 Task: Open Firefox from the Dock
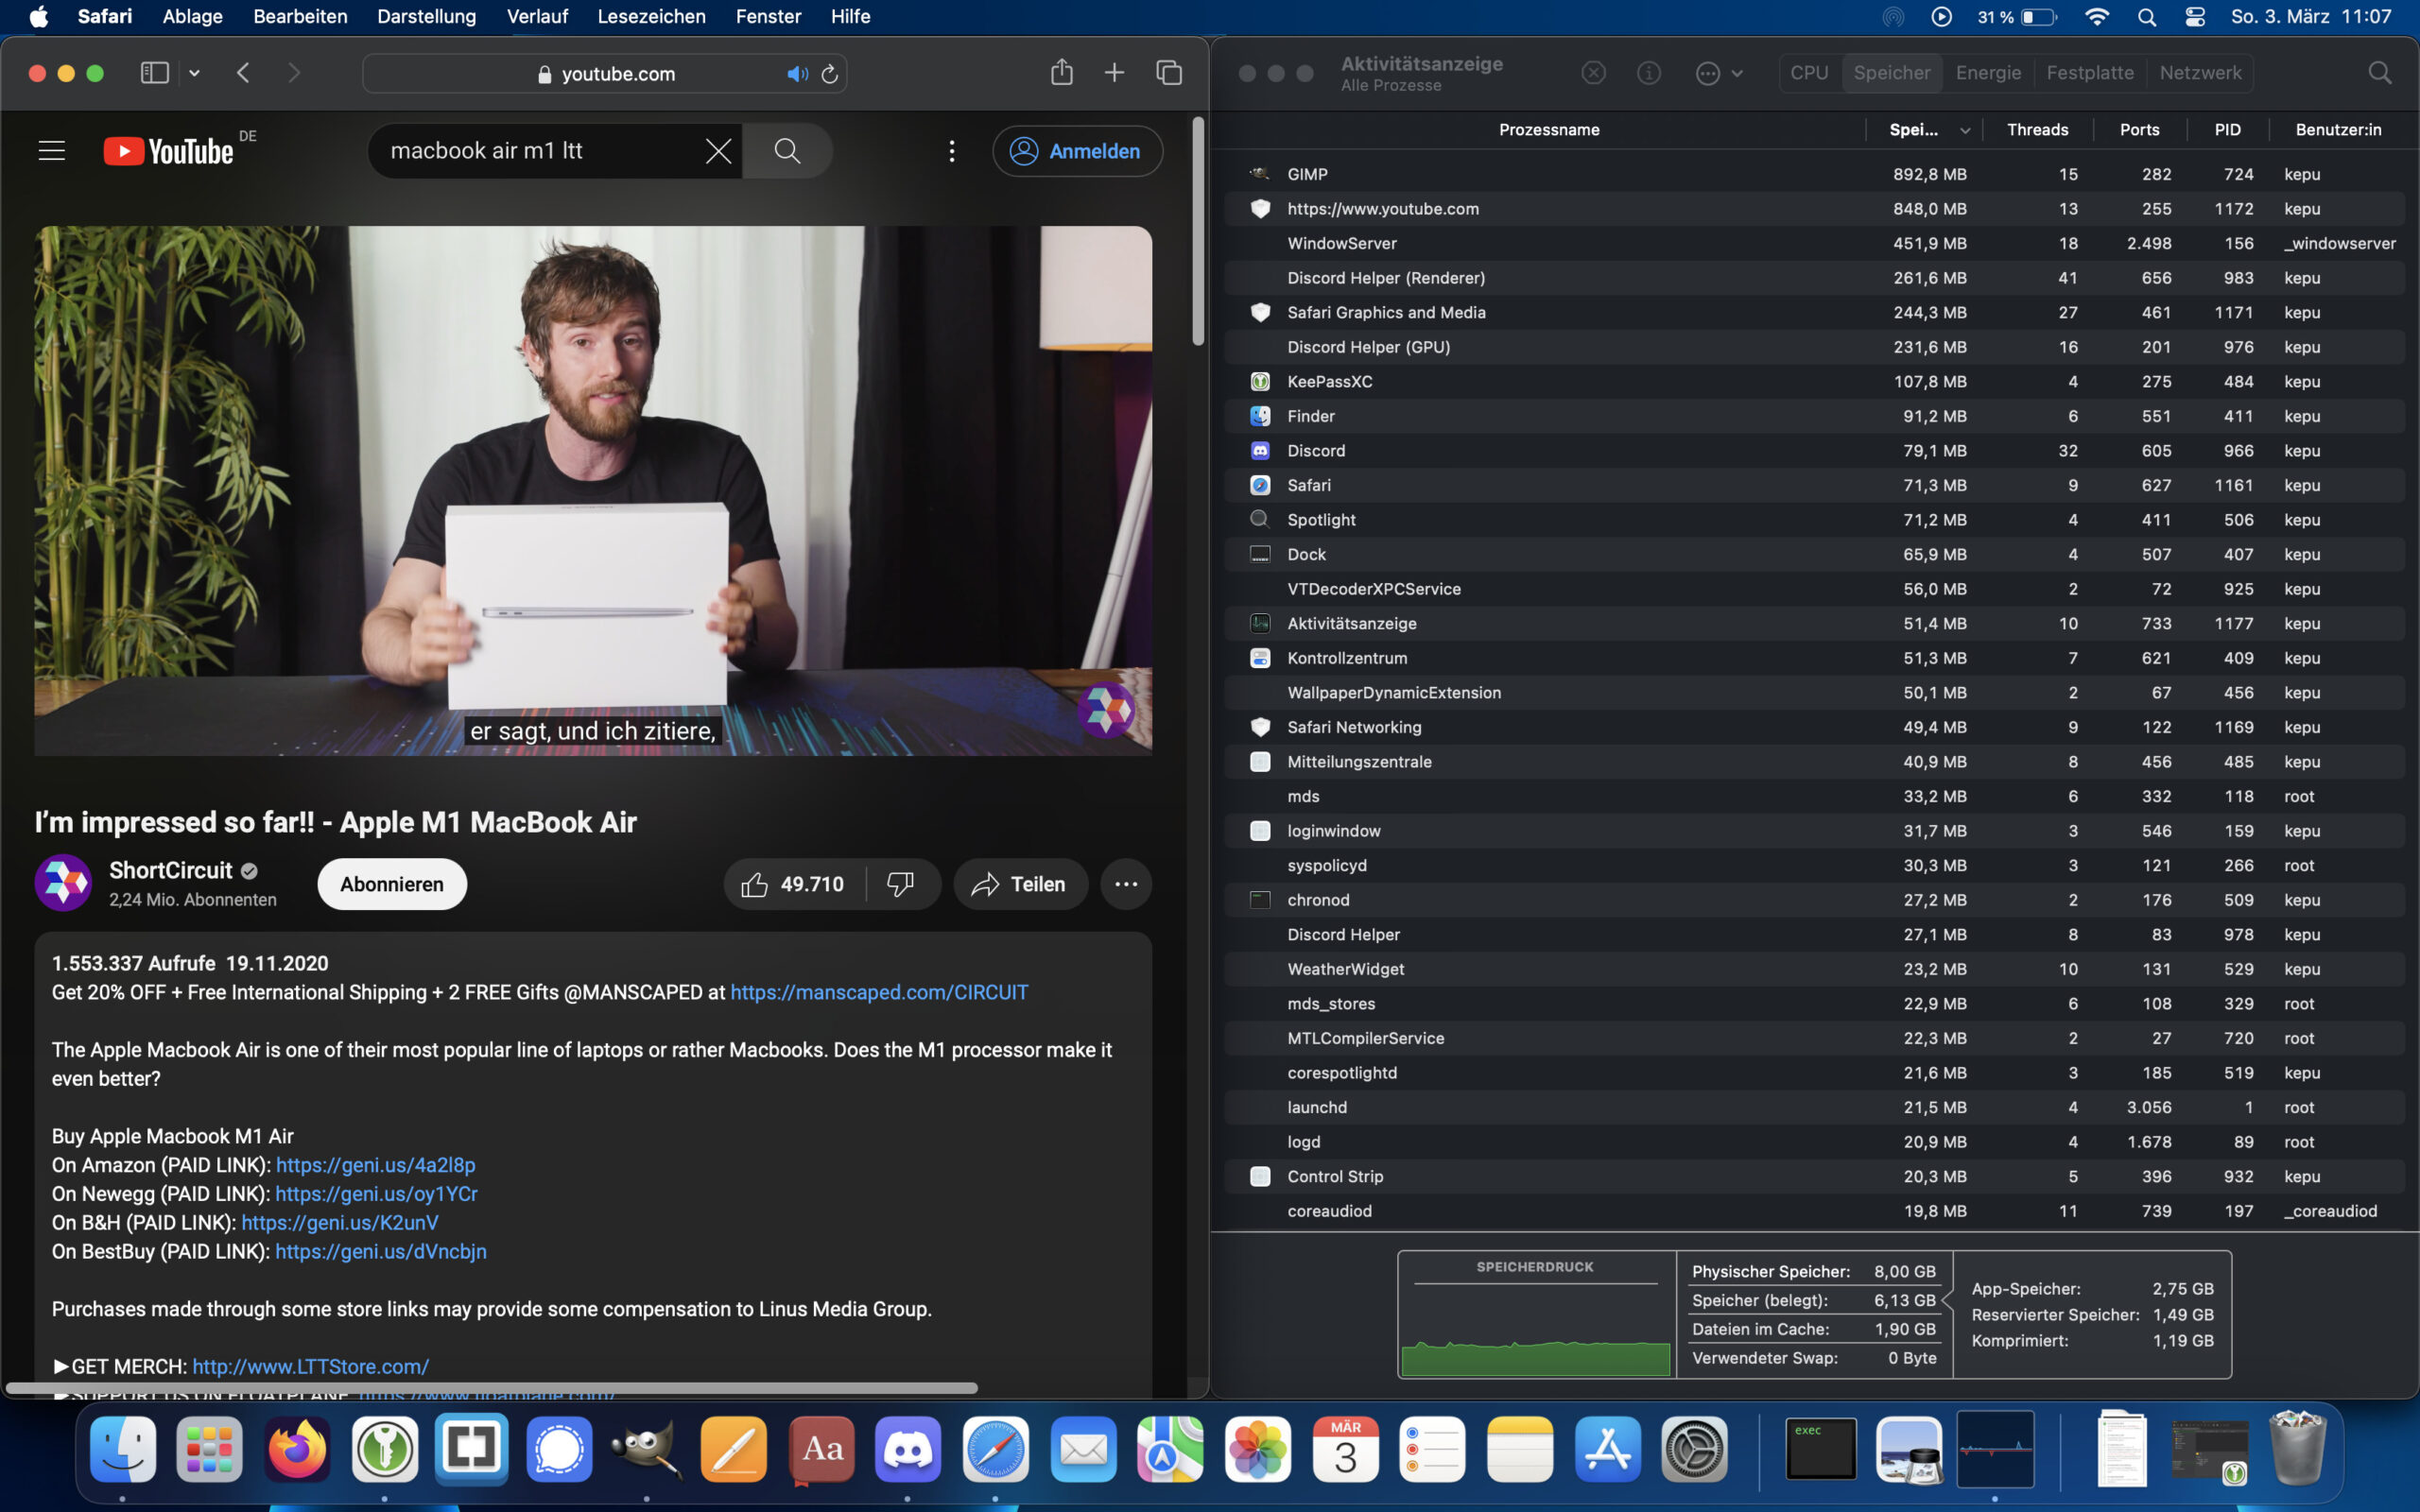pos(297,1448)
